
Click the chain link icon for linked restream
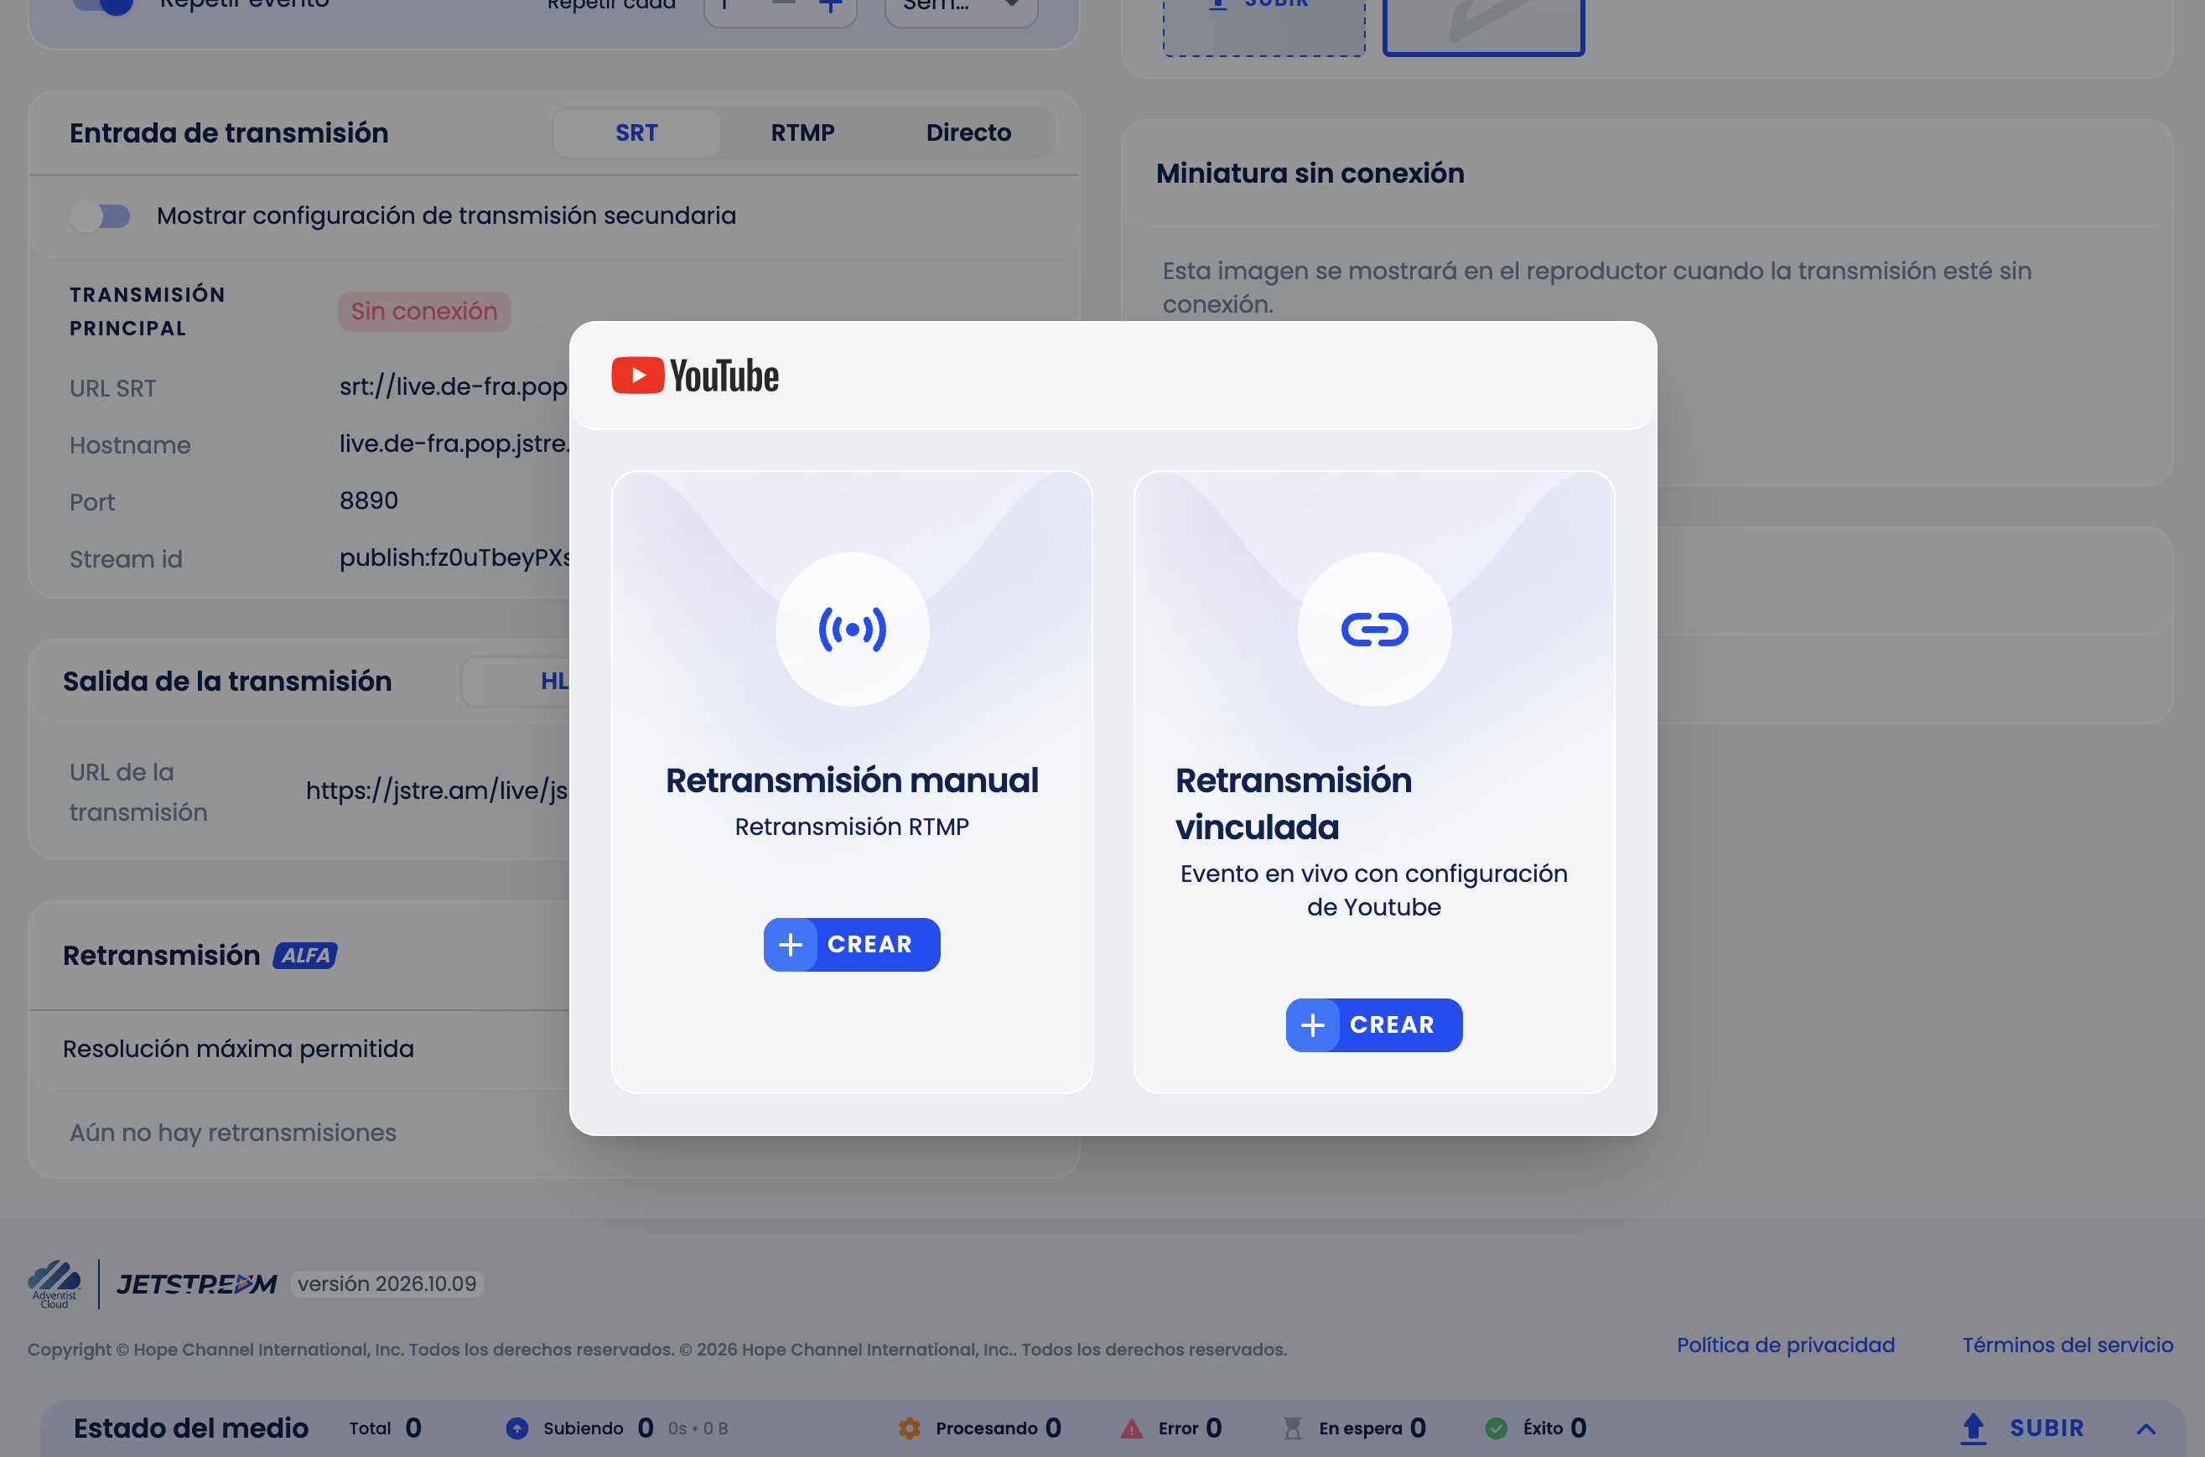[x=1374, y=630]
